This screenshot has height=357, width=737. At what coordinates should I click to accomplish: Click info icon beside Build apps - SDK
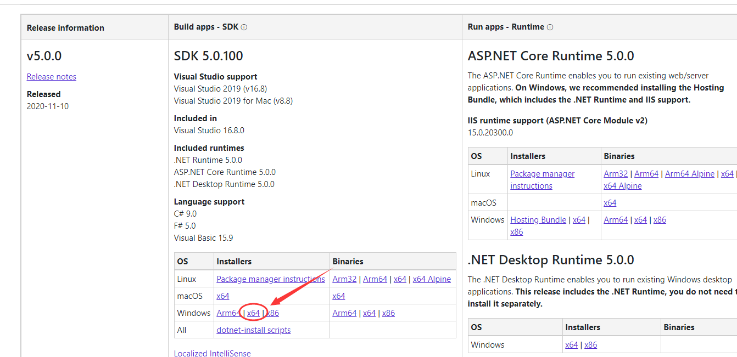(244, 27)
